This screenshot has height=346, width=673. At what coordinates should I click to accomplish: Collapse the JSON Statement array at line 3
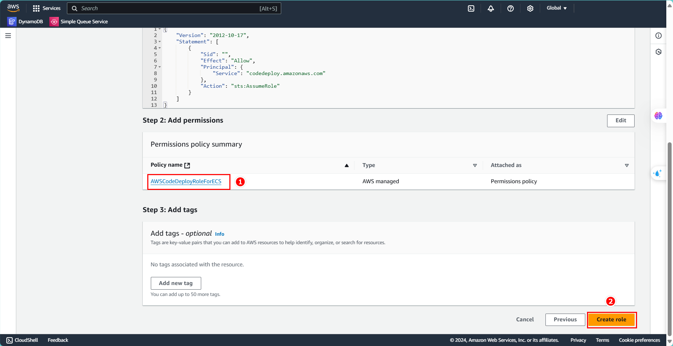coord(160,42)
